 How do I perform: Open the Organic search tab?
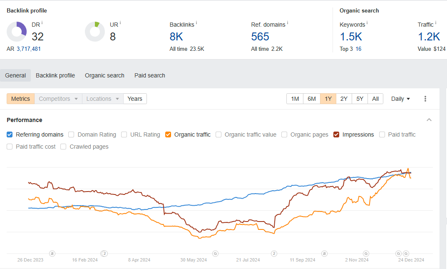[x=104, y=75]
